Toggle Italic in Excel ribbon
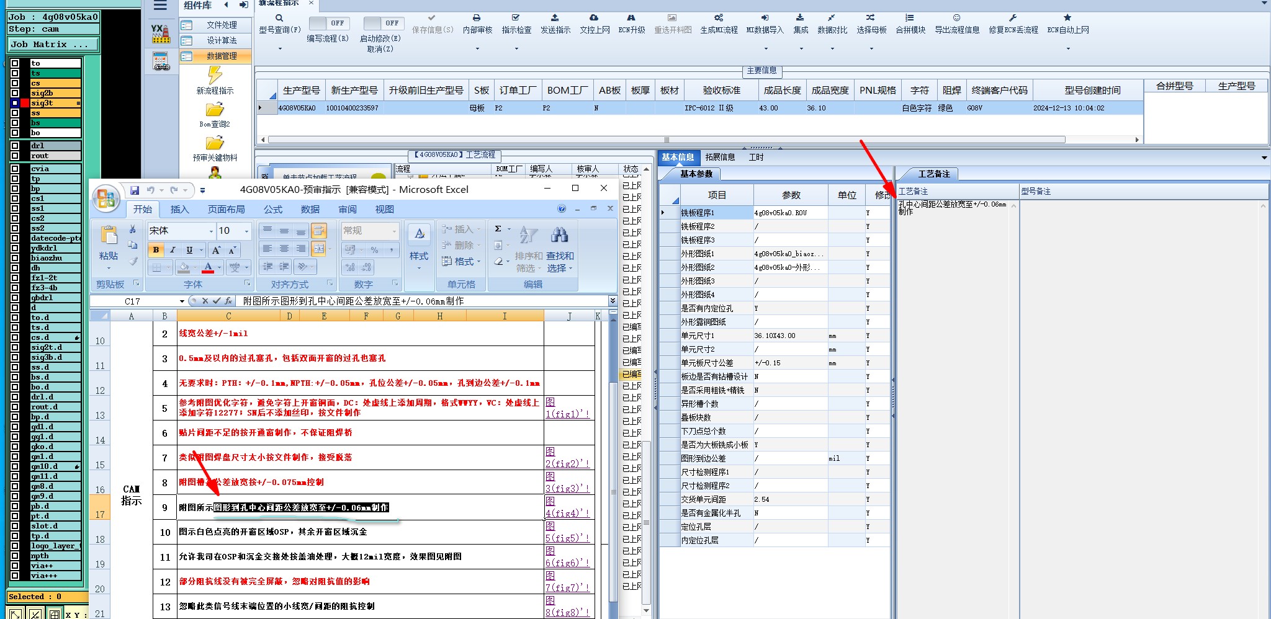This screenshot has height=619, width=1271. [173, 250]
